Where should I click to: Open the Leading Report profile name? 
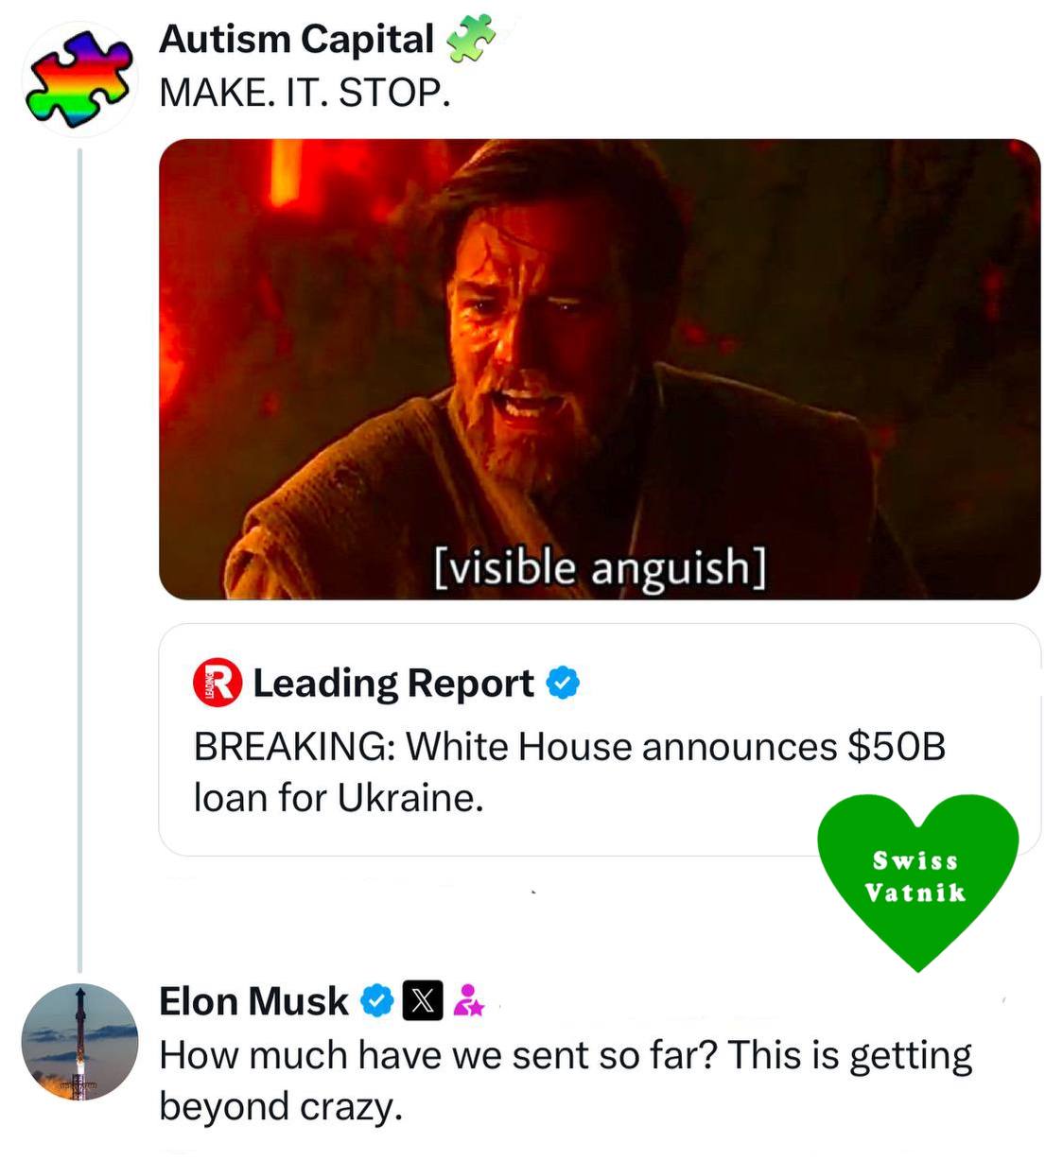pos(393,684)
